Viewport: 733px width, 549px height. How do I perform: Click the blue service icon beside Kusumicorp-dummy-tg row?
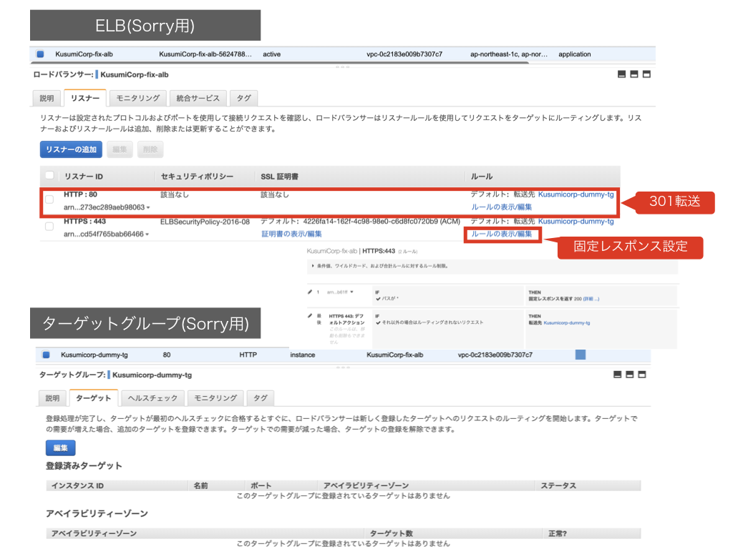click(44, 355)
